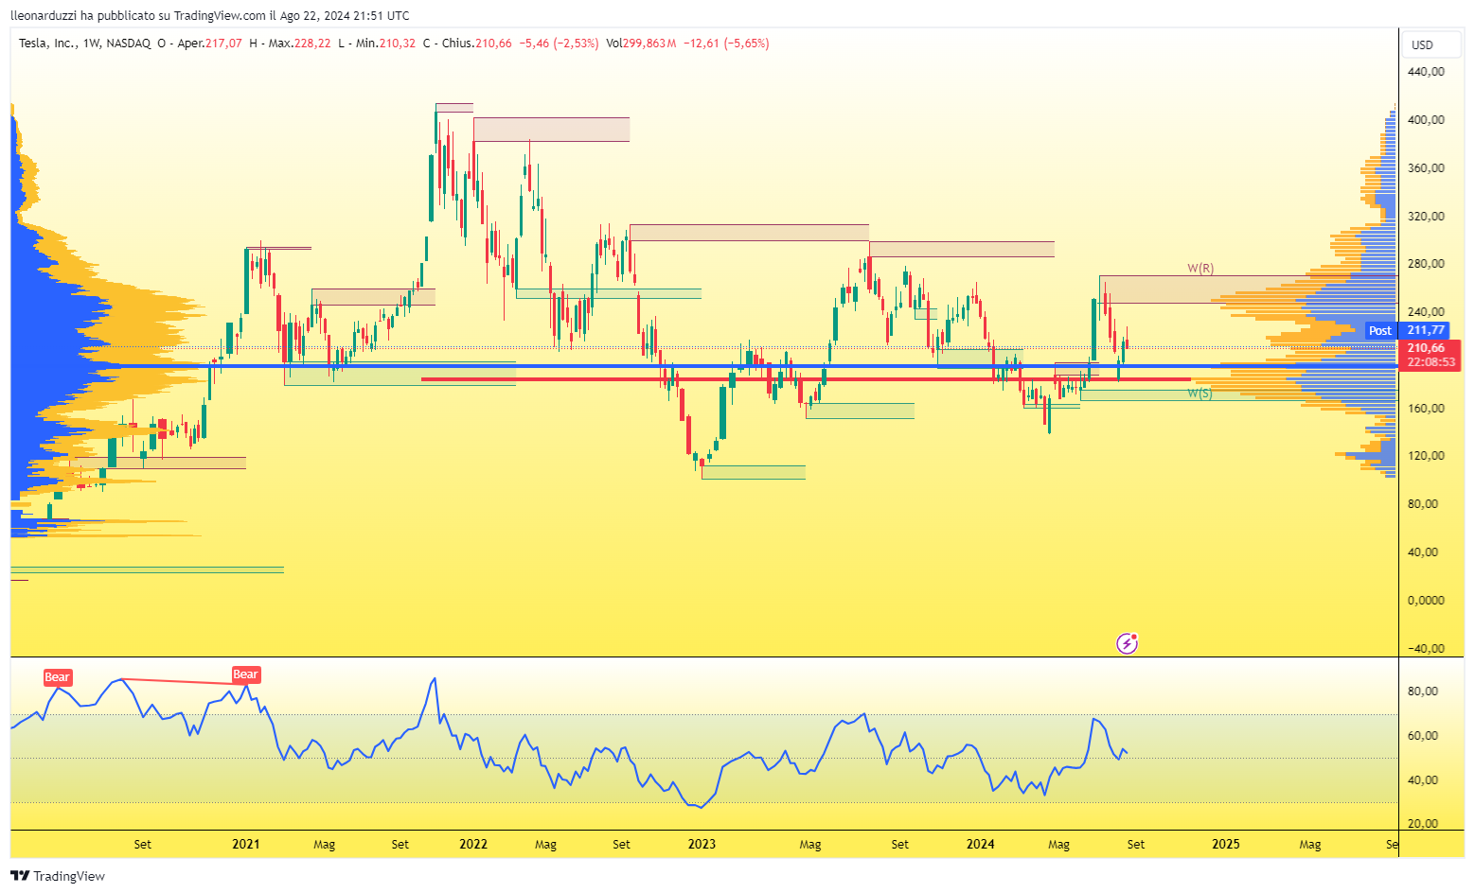Click the min value 210,32
The height and width of the screenshot is (893, 1475).
397,44
